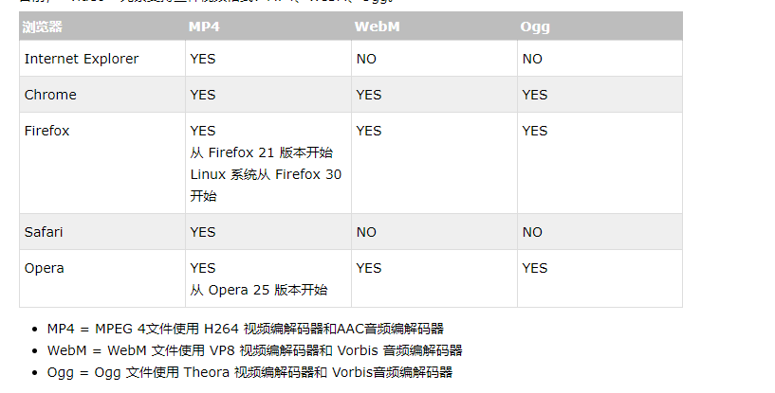This screenshot has width=775, height=393.
Task: Click the "Linux 系统从 Firefox 30" text
Action: pyautogui.click(x=266, y=174)
